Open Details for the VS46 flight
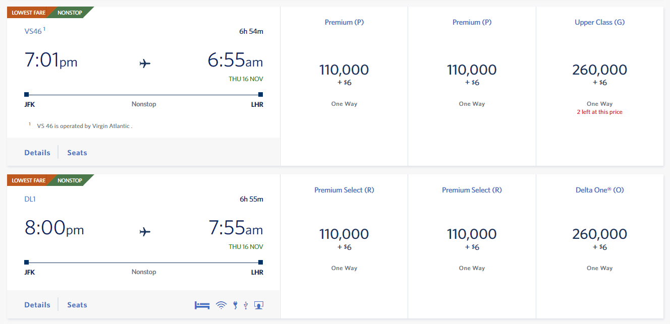Screen dimensions: 670x324 (37, 153)
